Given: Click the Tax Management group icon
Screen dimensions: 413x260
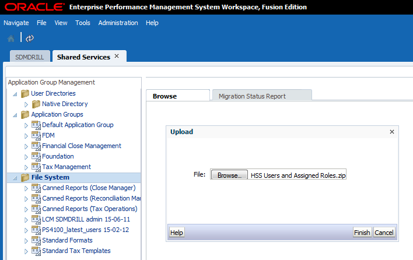Looking at the screenshot, I should click(36, 167).
